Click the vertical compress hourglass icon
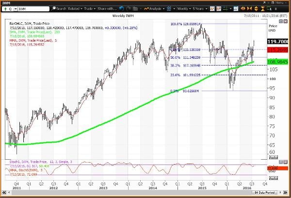Viewport: 291px width, 198px height. [263, 9]
